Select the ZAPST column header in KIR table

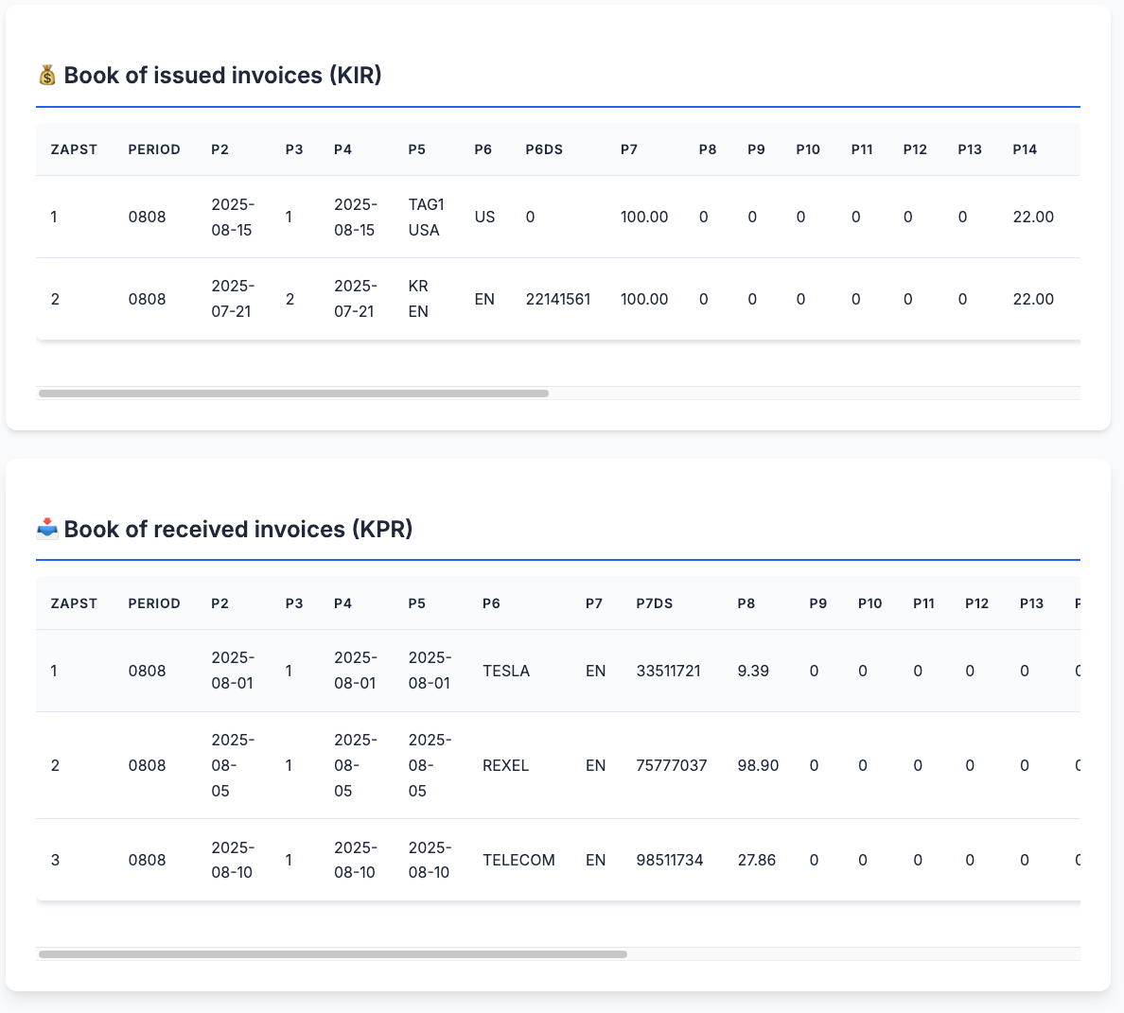click(x=74, y=149)
